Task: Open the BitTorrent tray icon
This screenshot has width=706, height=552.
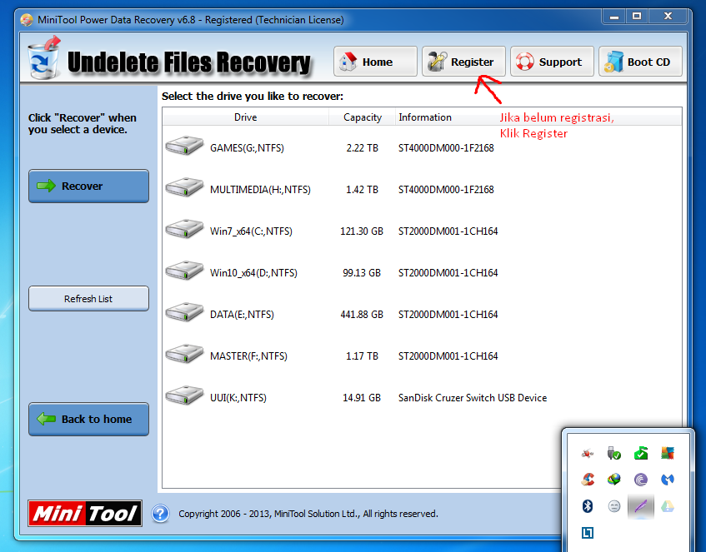Action: [x=641, y=480]
